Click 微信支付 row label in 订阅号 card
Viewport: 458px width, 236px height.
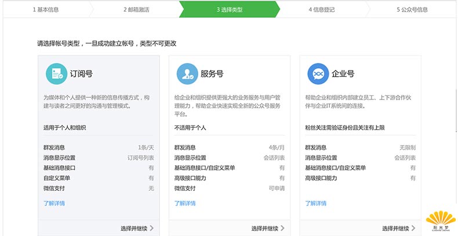pos(54,189)
